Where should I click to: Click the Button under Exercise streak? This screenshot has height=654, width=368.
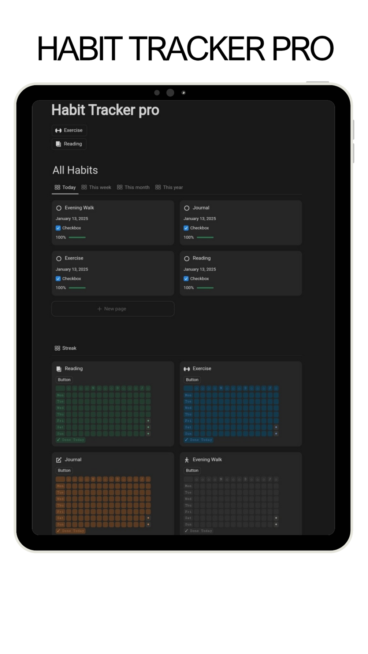[192, 380]
